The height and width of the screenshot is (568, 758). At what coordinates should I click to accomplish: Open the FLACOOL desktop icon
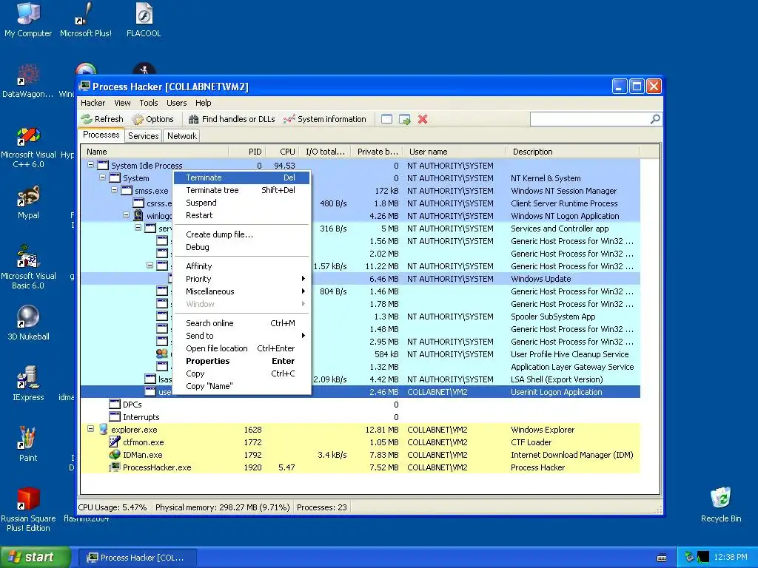pos(144,20)
